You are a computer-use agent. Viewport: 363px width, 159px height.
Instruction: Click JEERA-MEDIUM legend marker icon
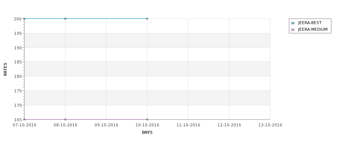click(x=293, y=30)
